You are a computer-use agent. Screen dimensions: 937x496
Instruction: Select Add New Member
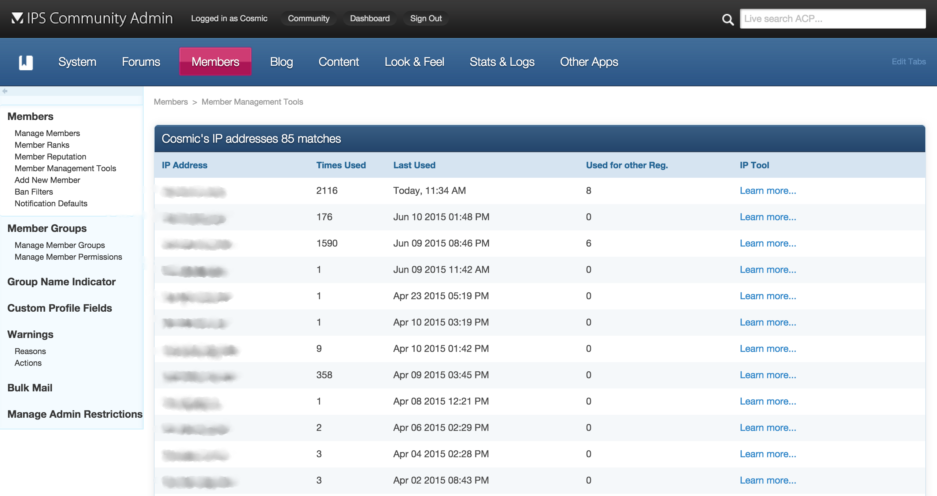(x=47, y=180)
